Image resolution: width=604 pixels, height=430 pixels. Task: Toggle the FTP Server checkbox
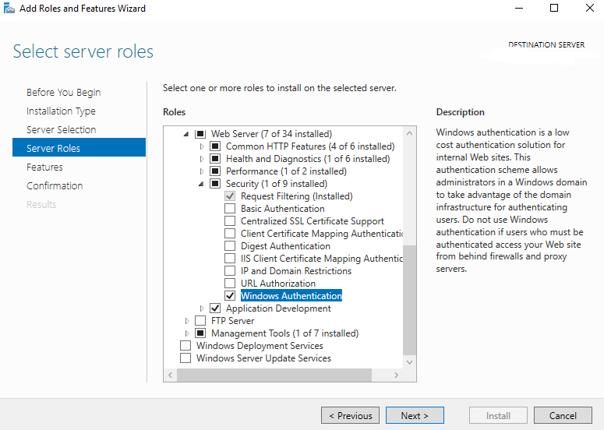tap(200, 321)
